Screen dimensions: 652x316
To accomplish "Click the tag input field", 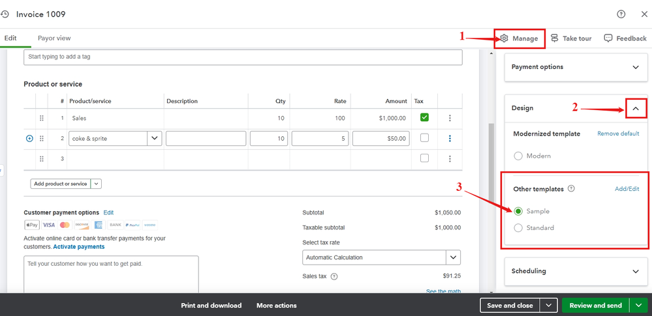I will (x=243, y=57).
